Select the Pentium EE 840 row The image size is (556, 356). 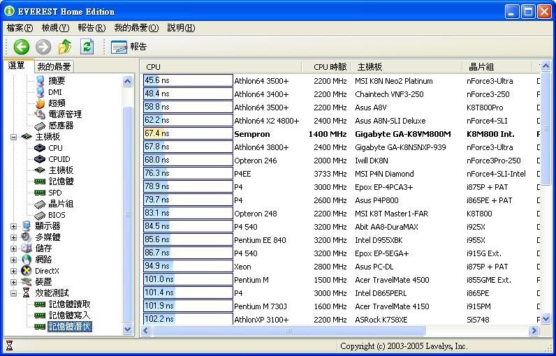click(x=342, y=240)
